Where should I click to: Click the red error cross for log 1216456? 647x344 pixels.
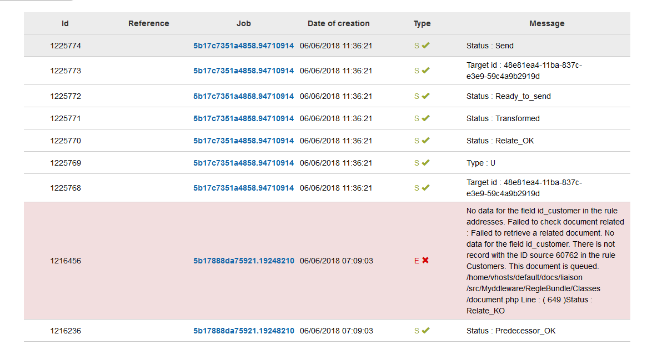425,260
